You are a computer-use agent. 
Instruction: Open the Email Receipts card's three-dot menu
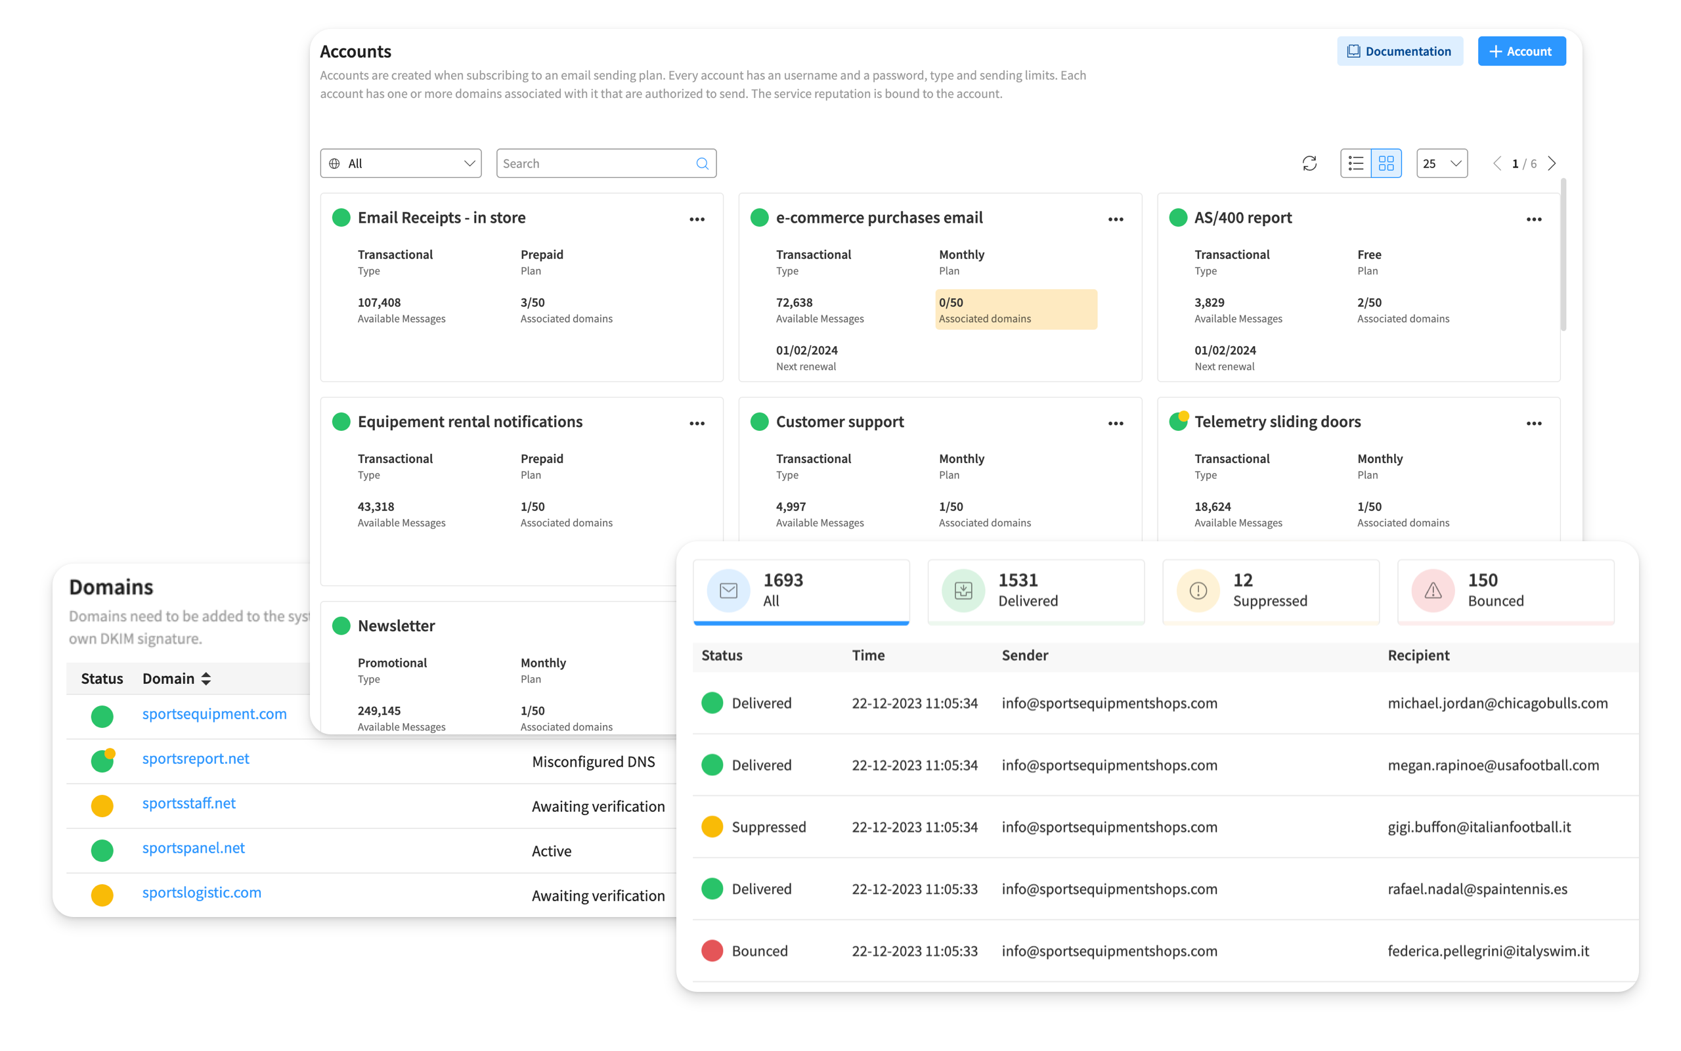pyautogui.click(x=697, y=219)
